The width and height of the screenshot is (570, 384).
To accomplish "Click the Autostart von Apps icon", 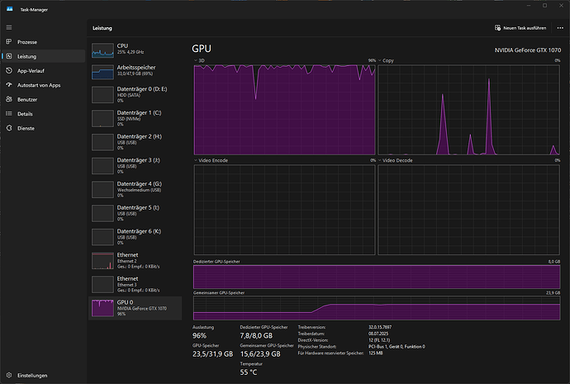I will tap(9, 85).
